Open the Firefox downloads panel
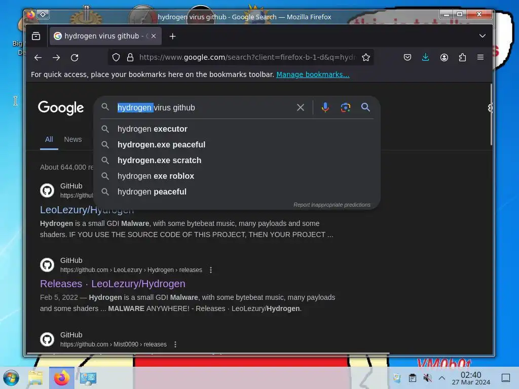This screenshot has width=519, height=389. tap(426, 58)
